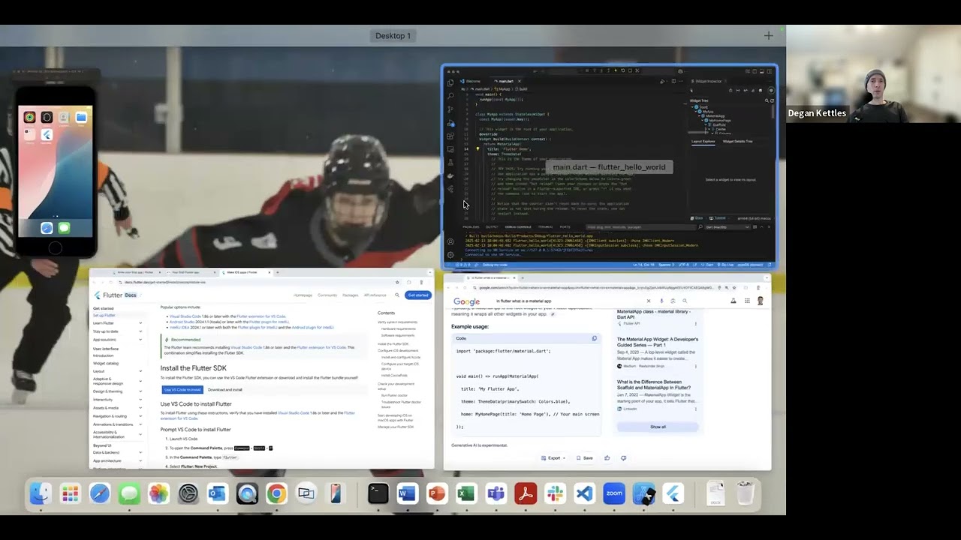Open VS Code Source Control icon
The height and width of the screenshot is (540, 961).
tap(450, 109)
